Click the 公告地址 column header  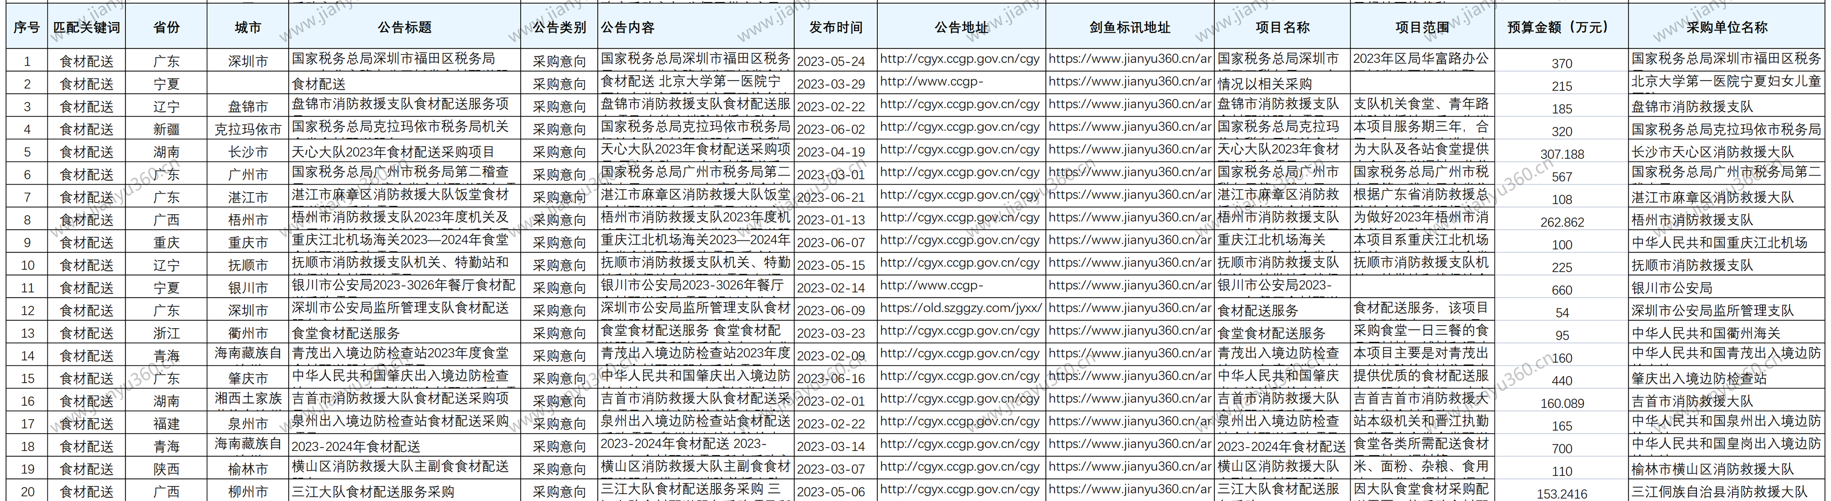[x=962, y=27]
